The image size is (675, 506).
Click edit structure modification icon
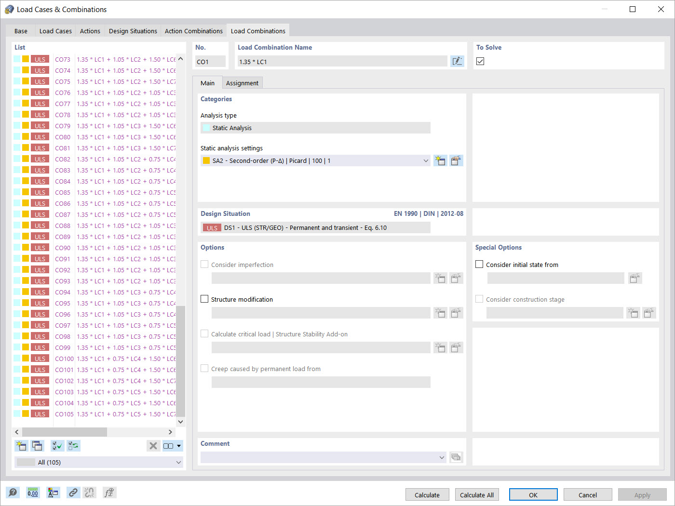pos(456,313)
